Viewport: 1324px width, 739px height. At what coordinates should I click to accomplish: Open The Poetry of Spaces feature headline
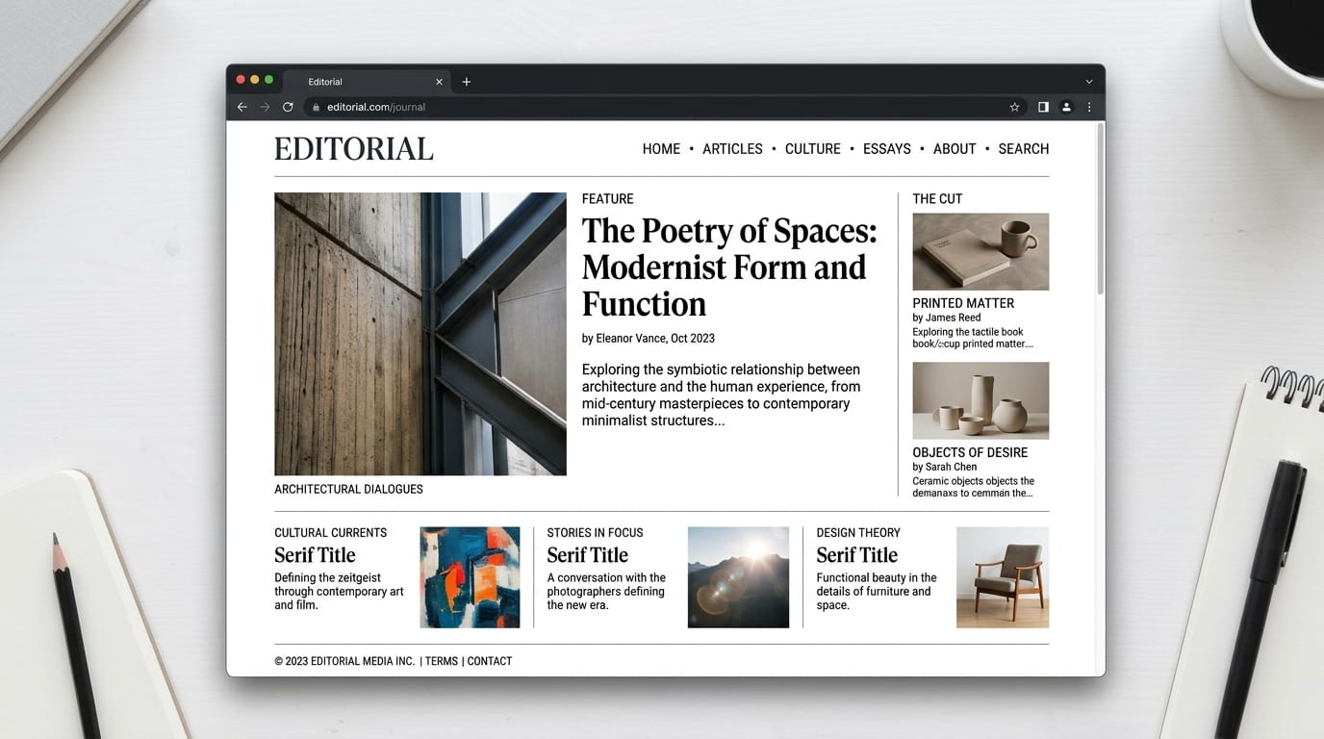pyautogui.click(x=729, y=268)
